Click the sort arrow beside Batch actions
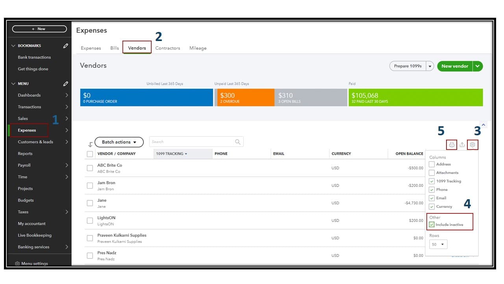The height and width of the screenshot is (284, 504). pyautogui.click(x=90, y=144)
